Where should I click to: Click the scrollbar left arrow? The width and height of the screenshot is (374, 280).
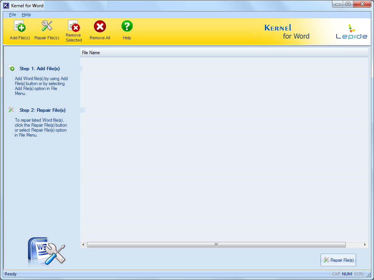(x=83, y=245)
